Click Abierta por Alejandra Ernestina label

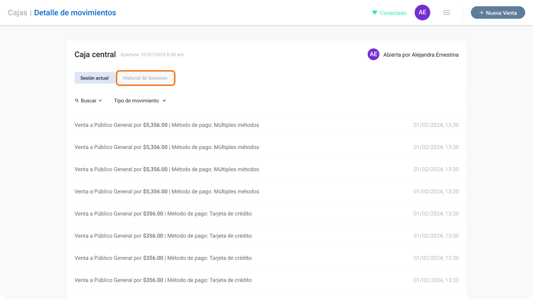[x=421, y=55]
